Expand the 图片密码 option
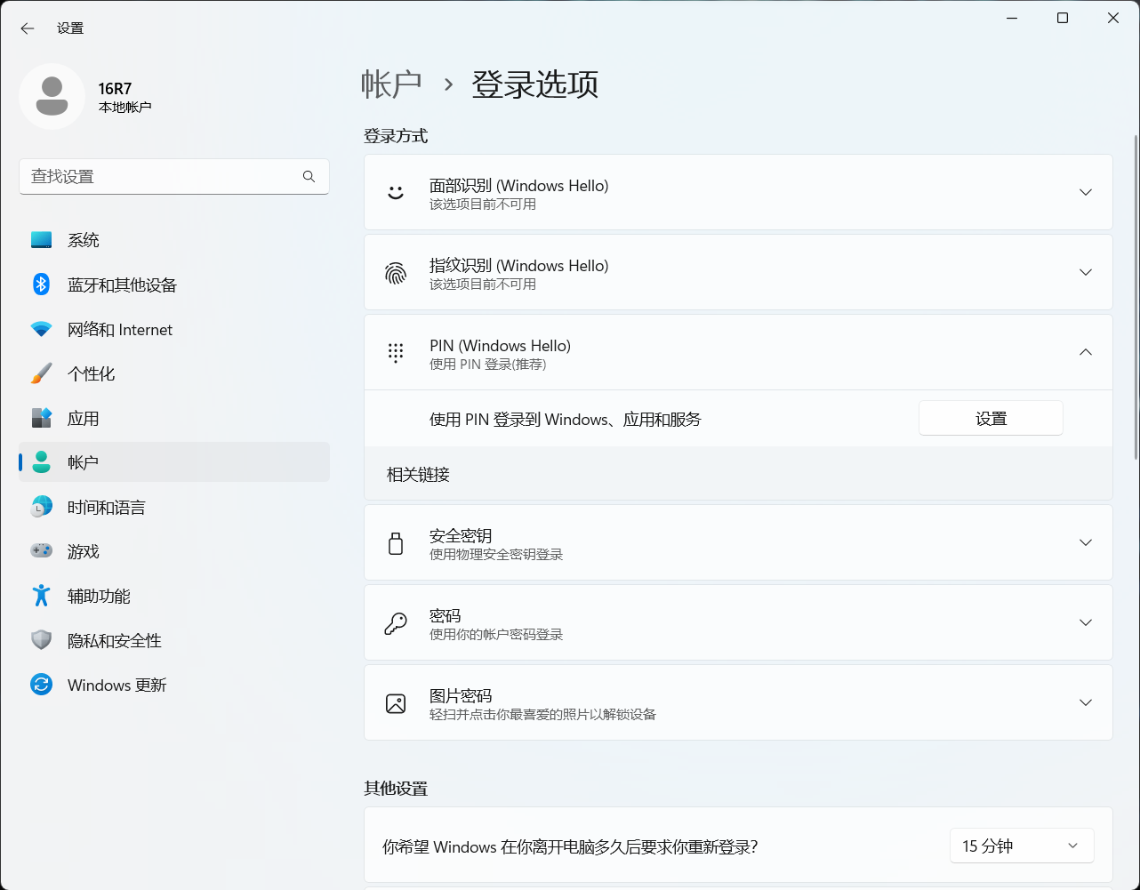 click(x=1085, y=702)
